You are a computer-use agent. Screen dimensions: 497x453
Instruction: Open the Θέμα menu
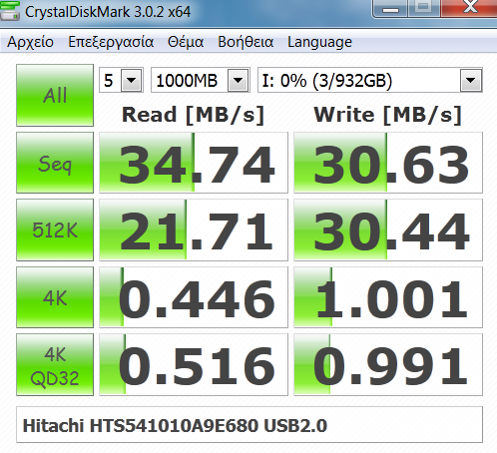coord(186,42)
